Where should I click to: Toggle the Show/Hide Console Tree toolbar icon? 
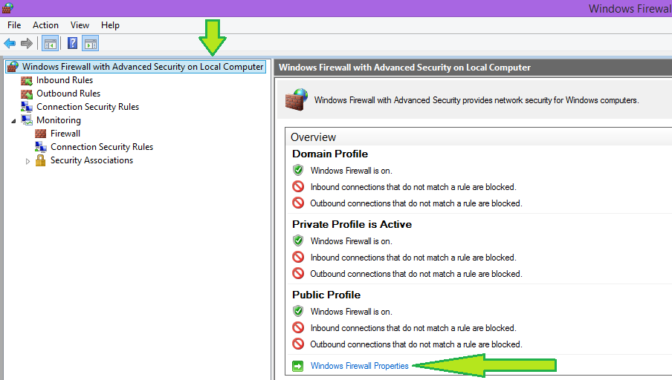[x=50, y=43]
